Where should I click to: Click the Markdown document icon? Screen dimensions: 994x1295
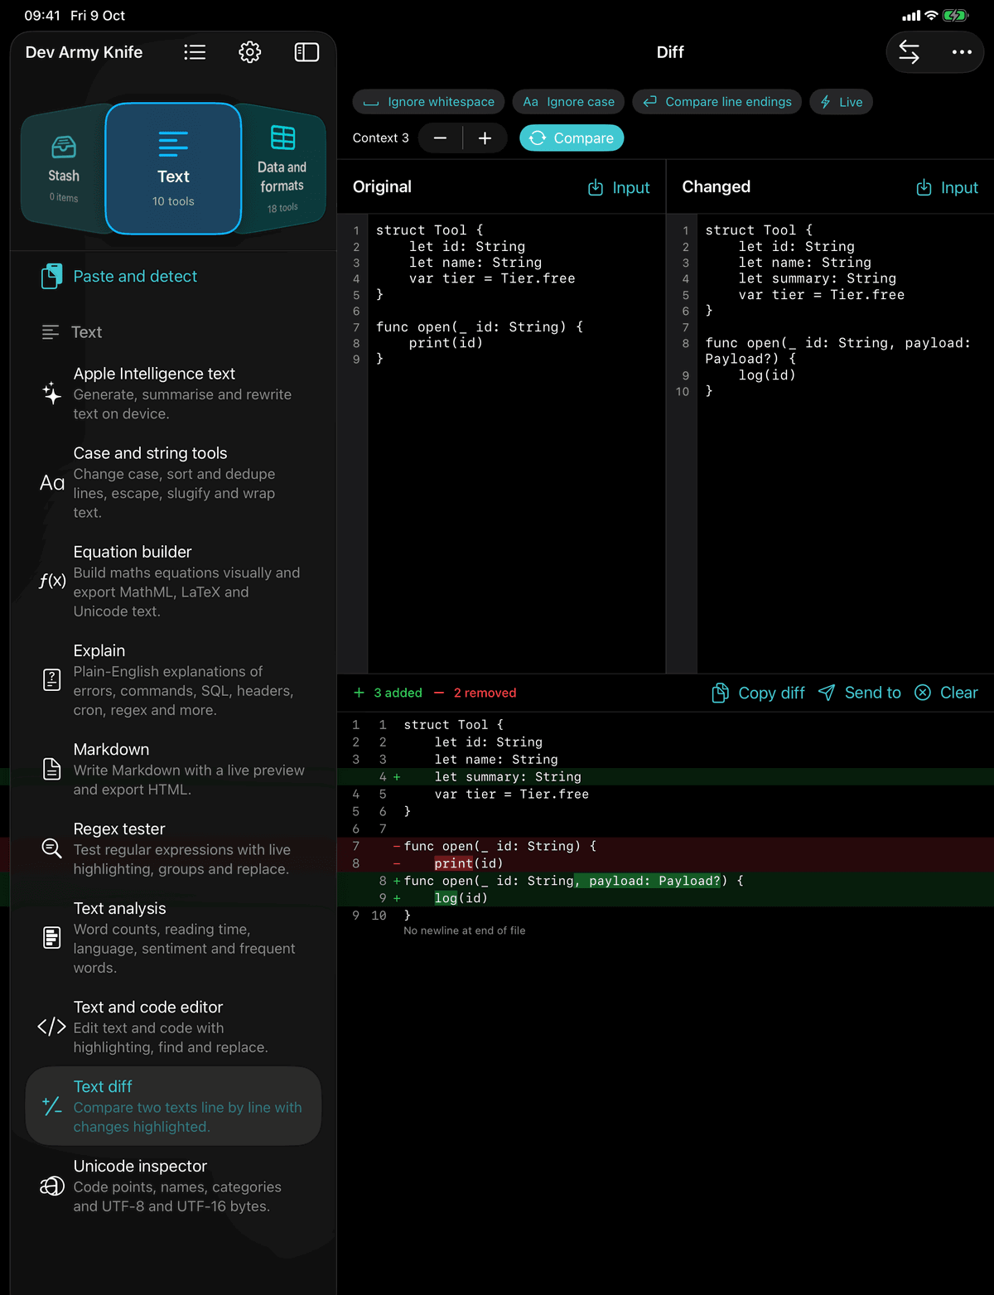click(51, 769)
